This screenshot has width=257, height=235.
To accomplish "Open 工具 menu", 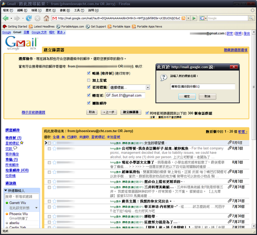I will click(79, 10).
